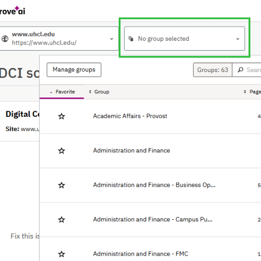
Task: Click into the groups Search field
Action: 247,70
